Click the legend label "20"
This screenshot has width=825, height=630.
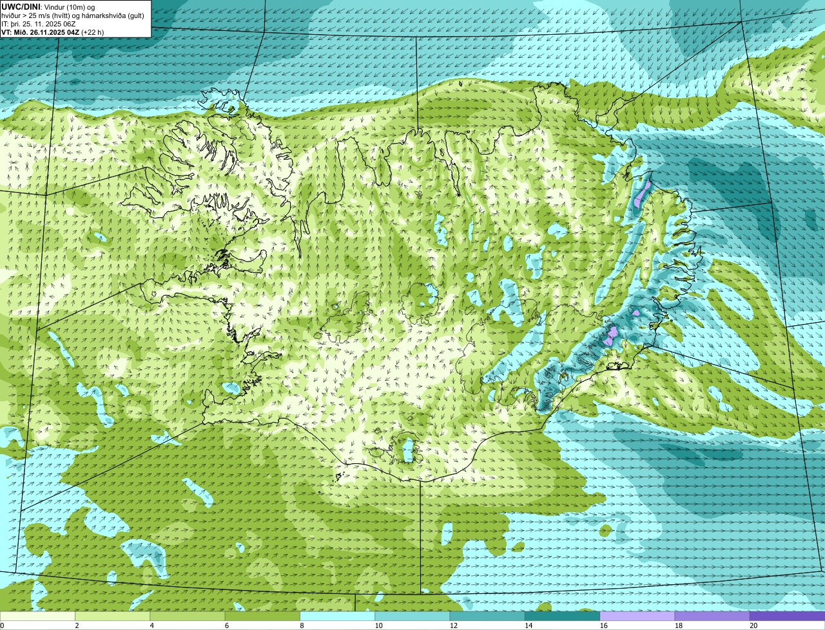coord(753,625)
